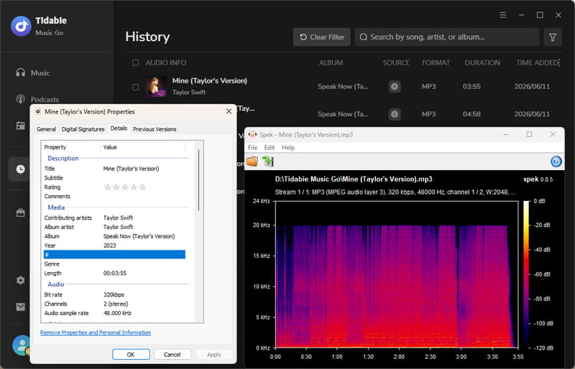This screenshot has width=575, height=369.
Task: Click the column options dots in table header
Action: [559, 62]
